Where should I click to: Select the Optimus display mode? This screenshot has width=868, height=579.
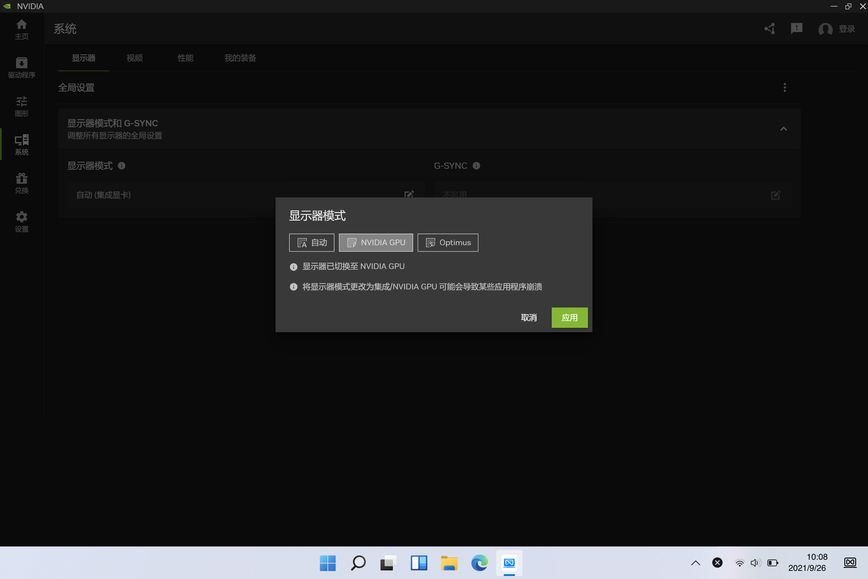(x=448, y=242)
